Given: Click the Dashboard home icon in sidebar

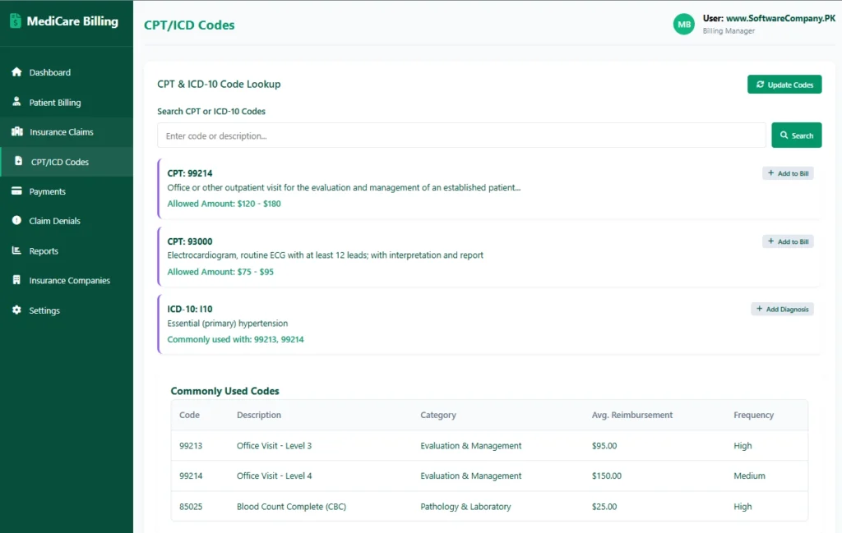Looking at the screenshot, I should coord(16,72).
